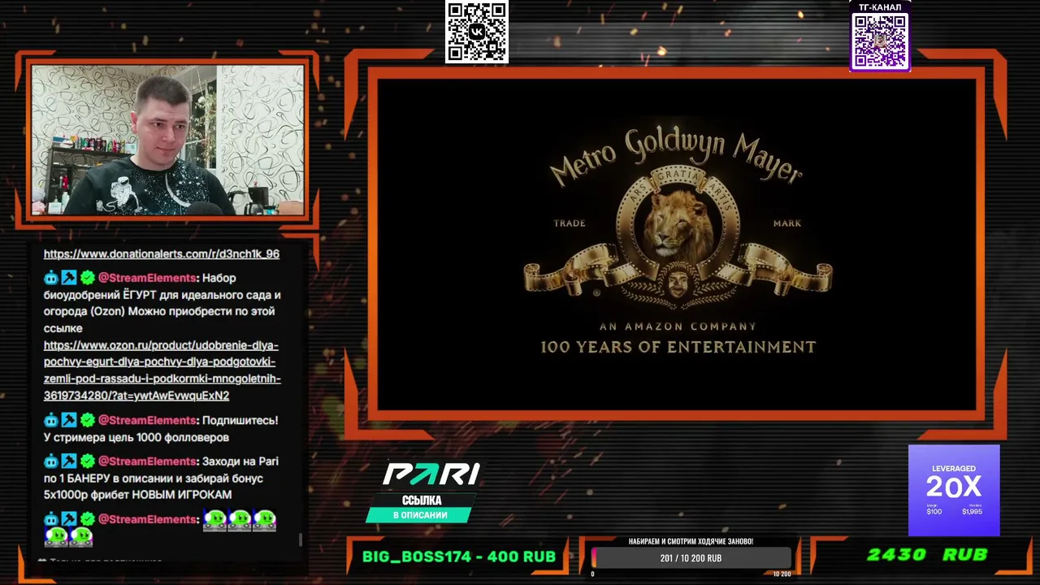Click @StreamElements on the emote-only message

coord(147,519)
